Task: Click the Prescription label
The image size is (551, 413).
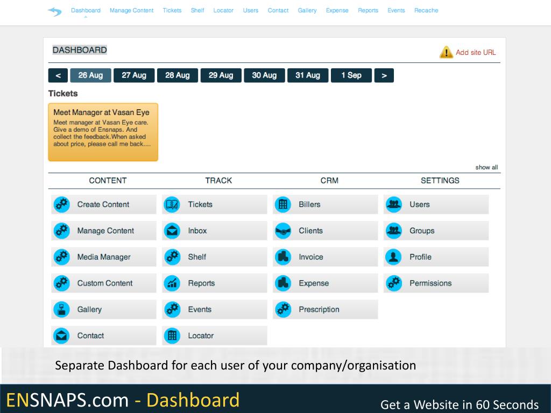Action: (319, 309)
